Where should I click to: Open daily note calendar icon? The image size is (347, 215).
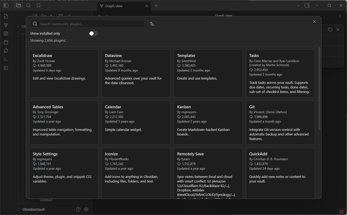click(x=6, y=42)
